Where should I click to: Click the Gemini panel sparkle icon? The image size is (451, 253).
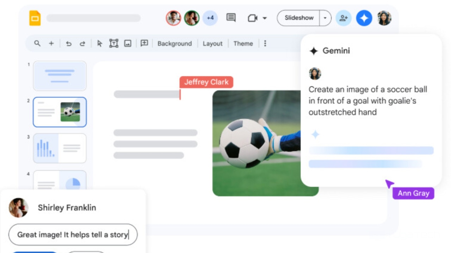[314, 51]
